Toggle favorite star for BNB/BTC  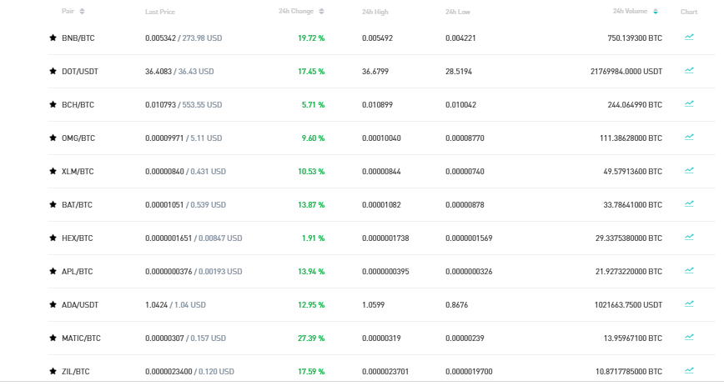[x=53, y=38]
